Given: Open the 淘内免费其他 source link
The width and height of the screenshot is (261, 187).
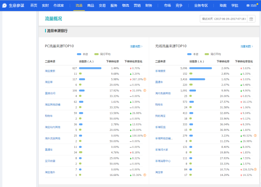Looking at the screenshot, I should 163,93.
